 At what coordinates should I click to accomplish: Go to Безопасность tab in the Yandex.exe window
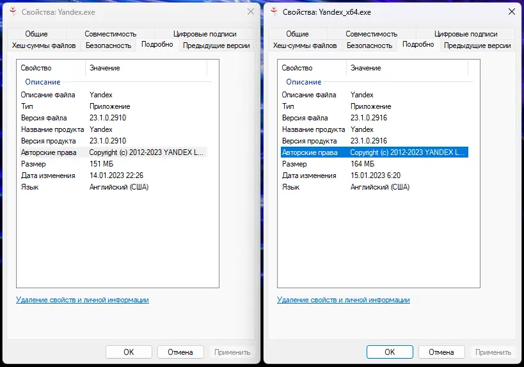108,45
